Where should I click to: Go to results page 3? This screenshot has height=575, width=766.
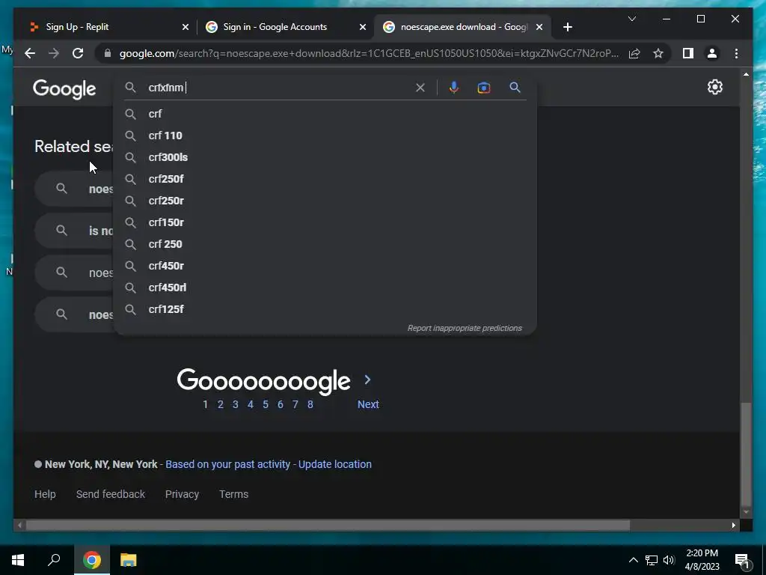click(236, 404)
